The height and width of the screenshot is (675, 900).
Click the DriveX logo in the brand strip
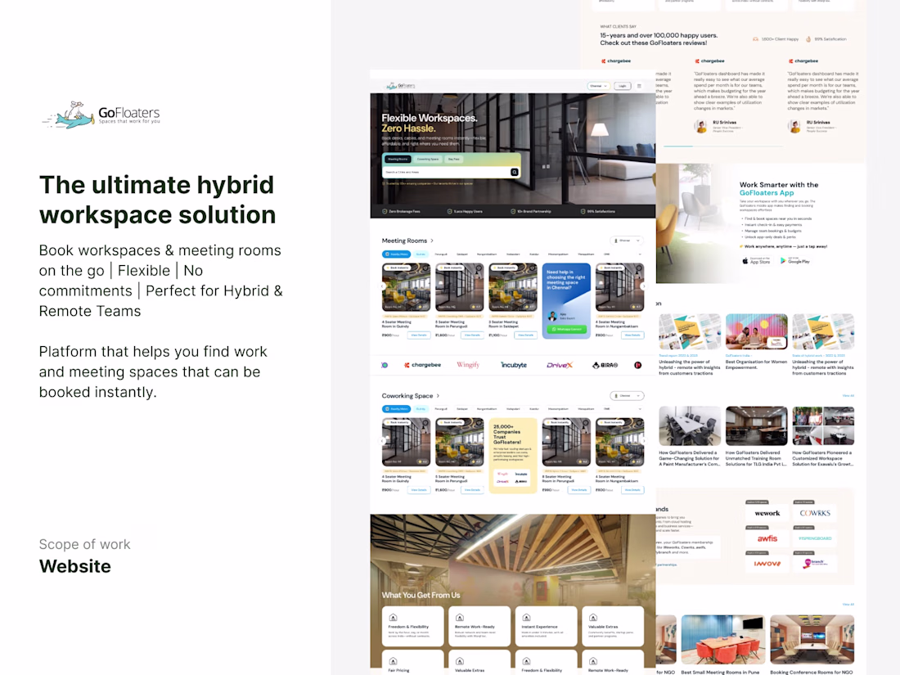click(560, 365)
